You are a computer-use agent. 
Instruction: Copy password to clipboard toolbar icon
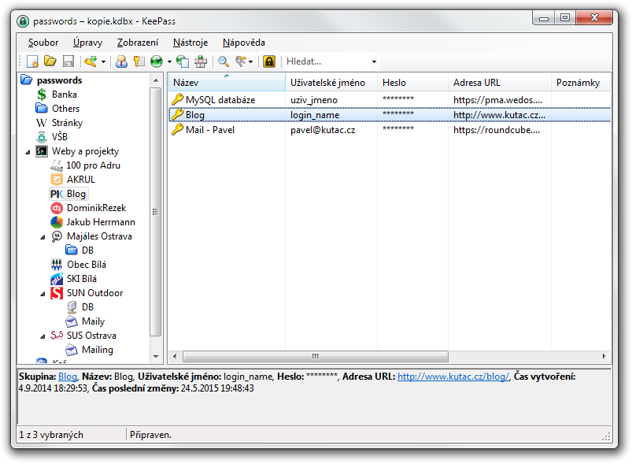point(139,61)
